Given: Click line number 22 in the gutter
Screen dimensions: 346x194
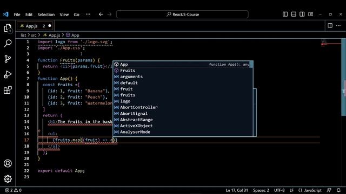Looking at the screenshot, I should coord(26,171).
